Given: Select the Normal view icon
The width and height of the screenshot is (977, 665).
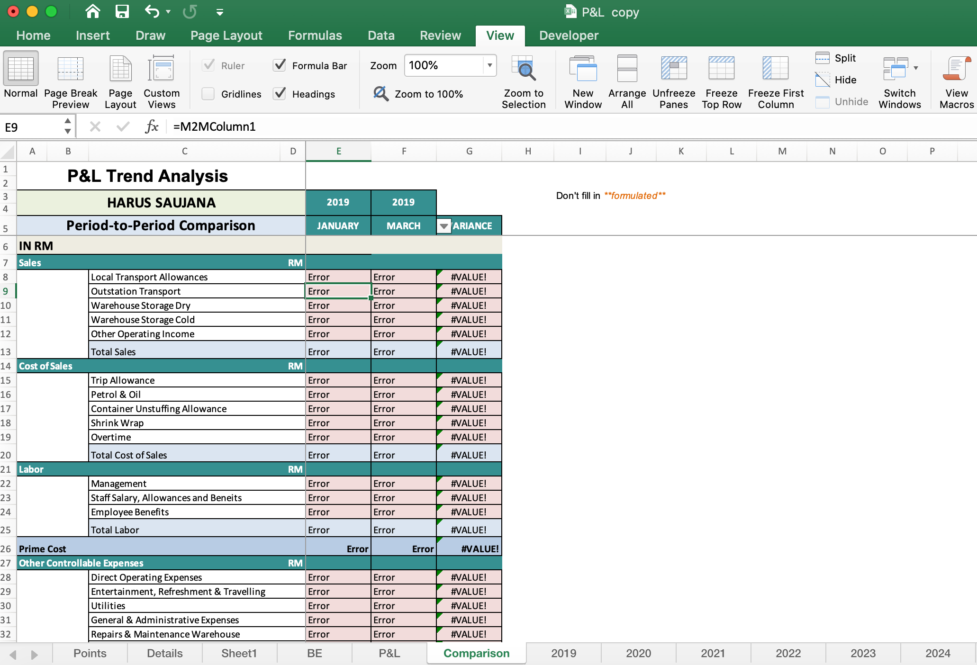Looking at the screenshot, I should (x=21, y=69).
